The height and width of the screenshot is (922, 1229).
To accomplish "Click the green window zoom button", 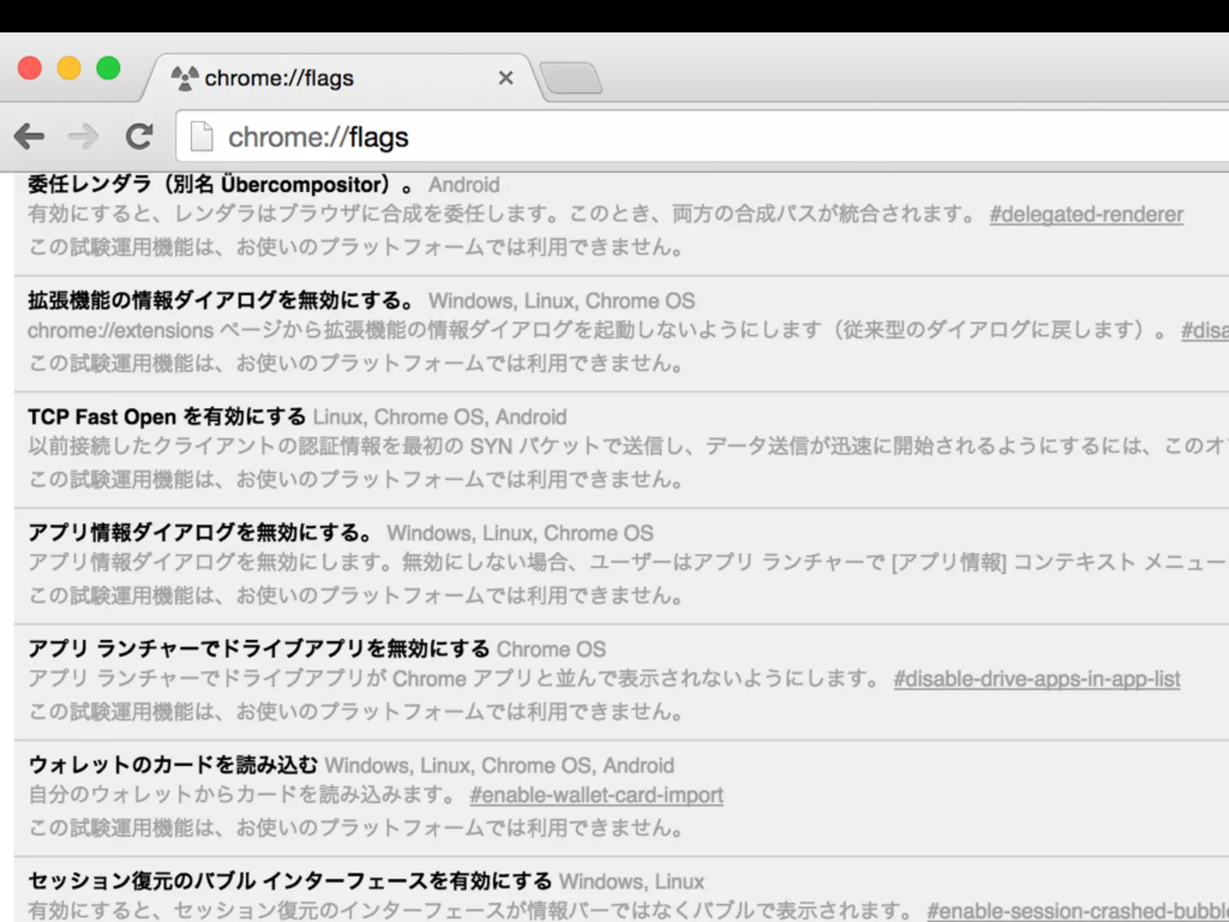I will coord(109,68).
